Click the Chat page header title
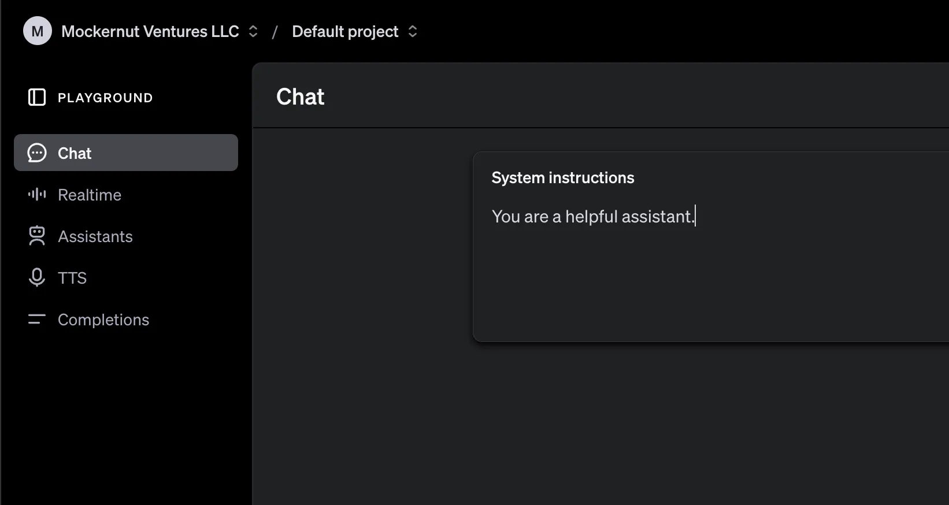This screenshot has height=505, width=949. pyautogui.click(x=300, y=96)
